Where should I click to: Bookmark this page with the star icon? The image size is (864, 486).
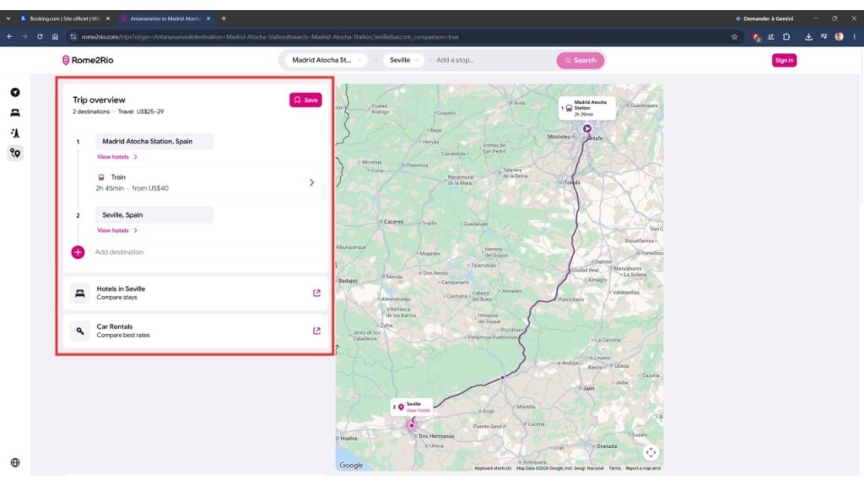pos(735,37)
